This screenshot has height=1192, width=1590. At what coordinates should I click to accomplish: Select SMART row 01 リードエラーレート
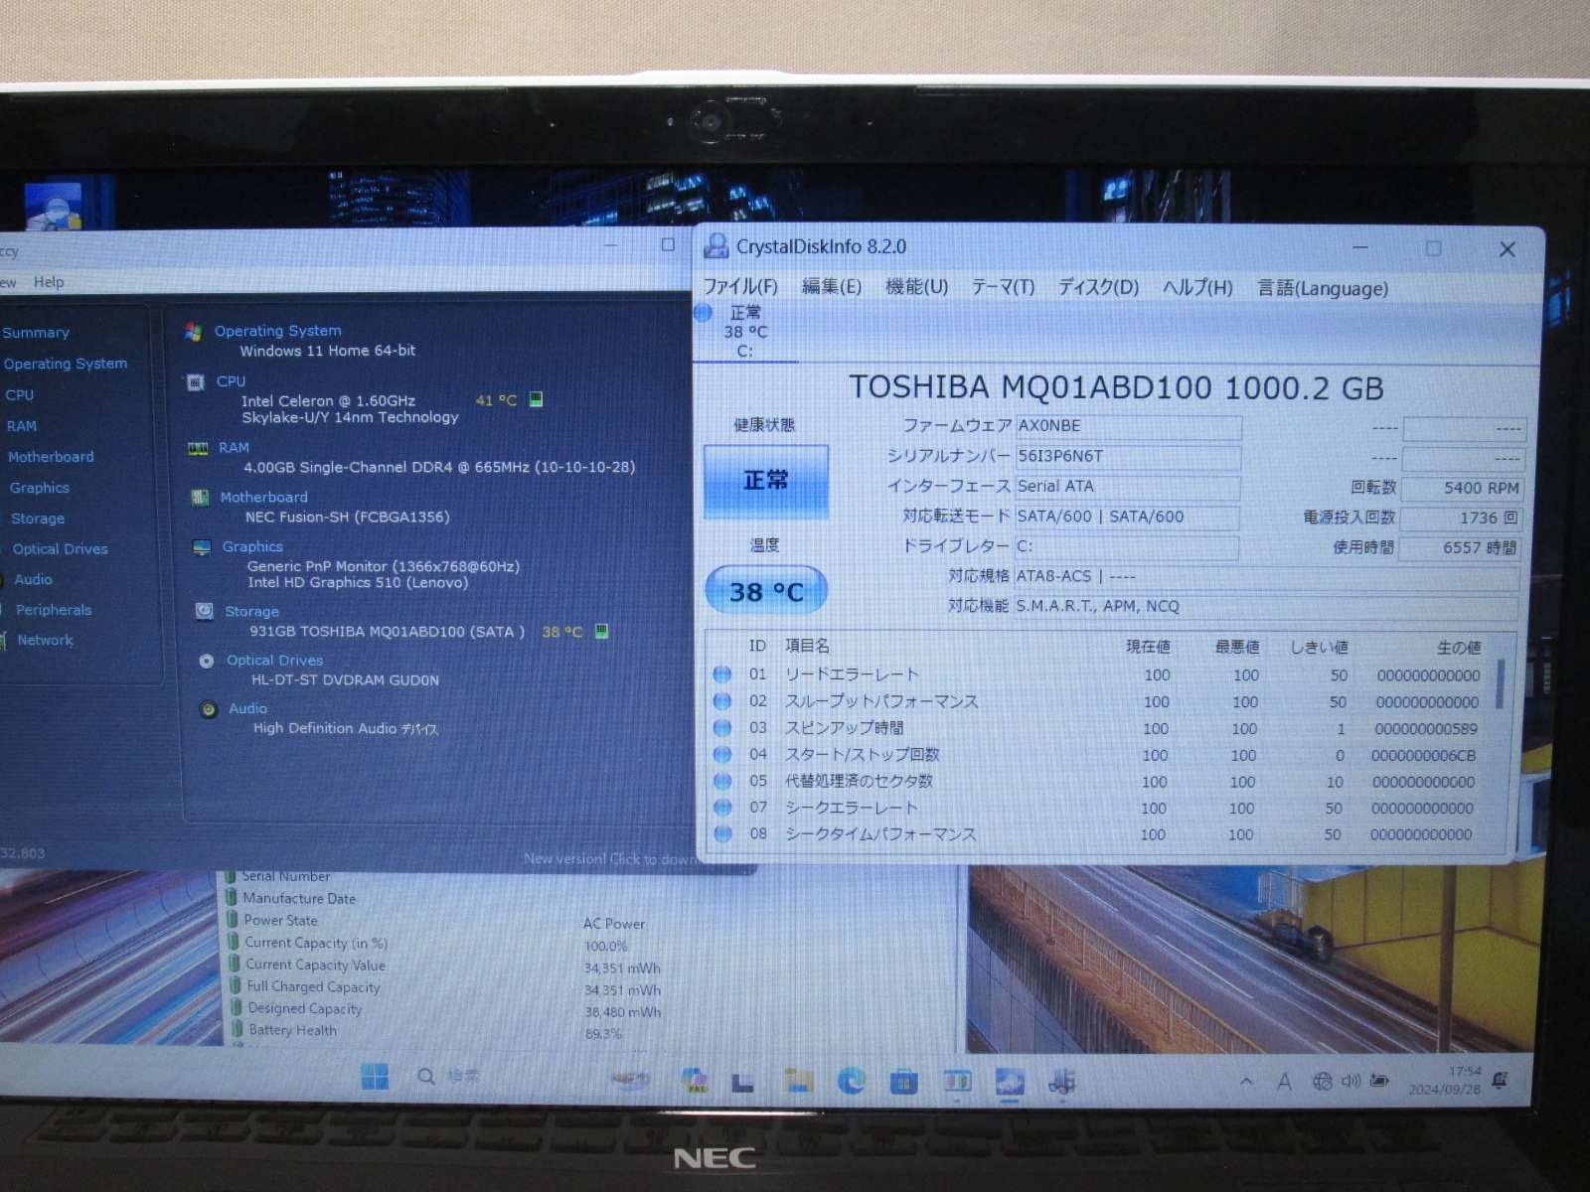tap(1101, 675)
